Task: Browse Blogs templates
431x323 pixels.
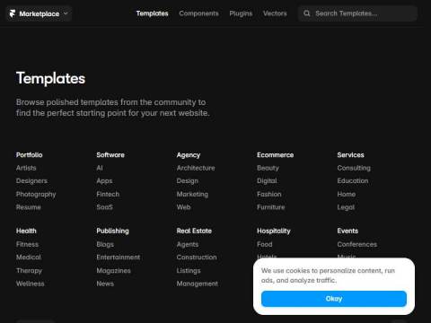Action: [105, 245]
